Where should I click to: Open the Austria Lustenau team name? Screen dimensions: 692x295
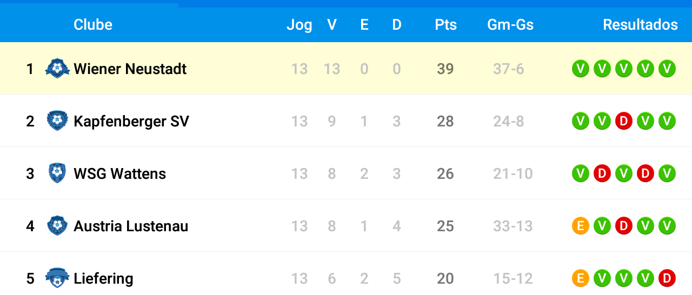tap(131, 226)
